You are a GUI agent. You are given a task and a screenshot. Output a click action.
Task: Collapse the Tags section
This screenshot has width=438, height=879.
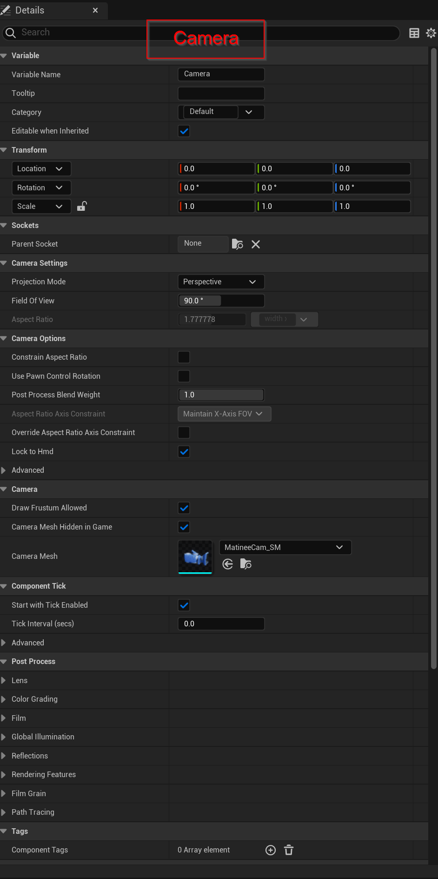4,831
